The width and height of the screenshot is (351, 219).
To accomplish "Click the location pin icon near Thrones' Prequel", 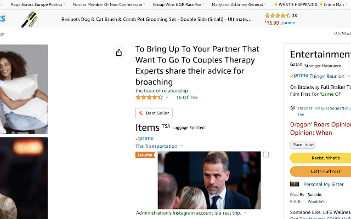I will 292,108.
